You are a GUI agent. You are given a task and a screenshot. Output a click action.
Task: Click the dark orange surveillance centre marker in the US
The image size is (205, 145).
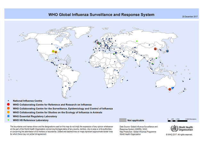coord(56,52)
